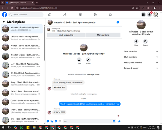Click More options button
Viewport: 162px width, 130px height.
(x=103, y=35)
